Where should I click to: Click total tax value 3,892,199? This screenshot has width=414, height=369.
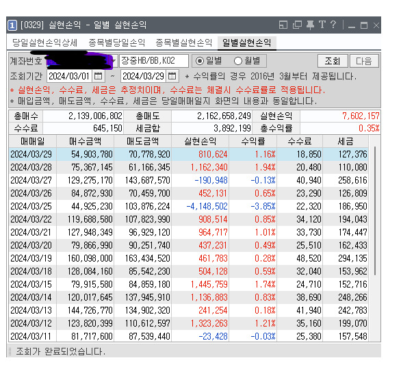(x=232, y=129)
